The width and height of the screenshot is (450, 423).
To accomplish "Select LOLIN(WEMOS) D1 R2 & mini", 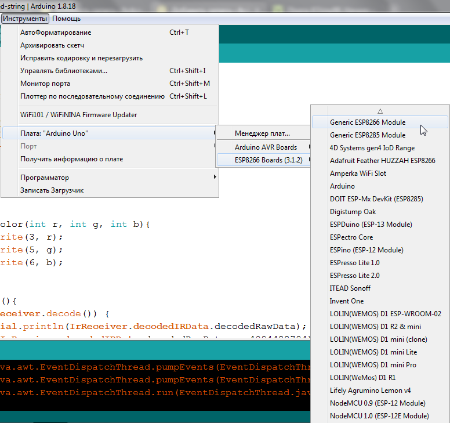I will [380, 327].
